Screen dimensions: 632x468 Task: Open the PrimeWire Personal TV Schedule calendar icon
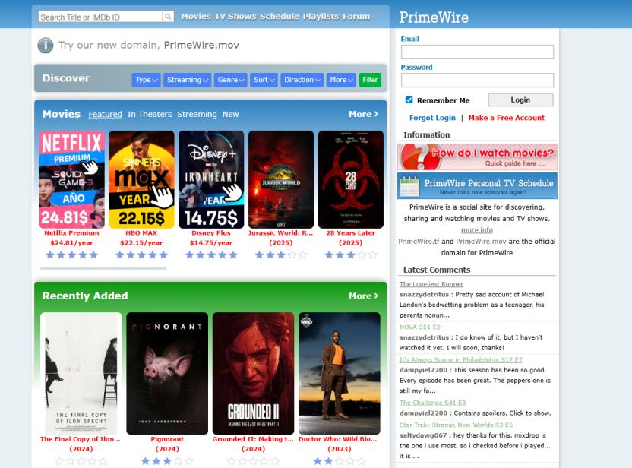pyautogui.click(x=409, y=186)
